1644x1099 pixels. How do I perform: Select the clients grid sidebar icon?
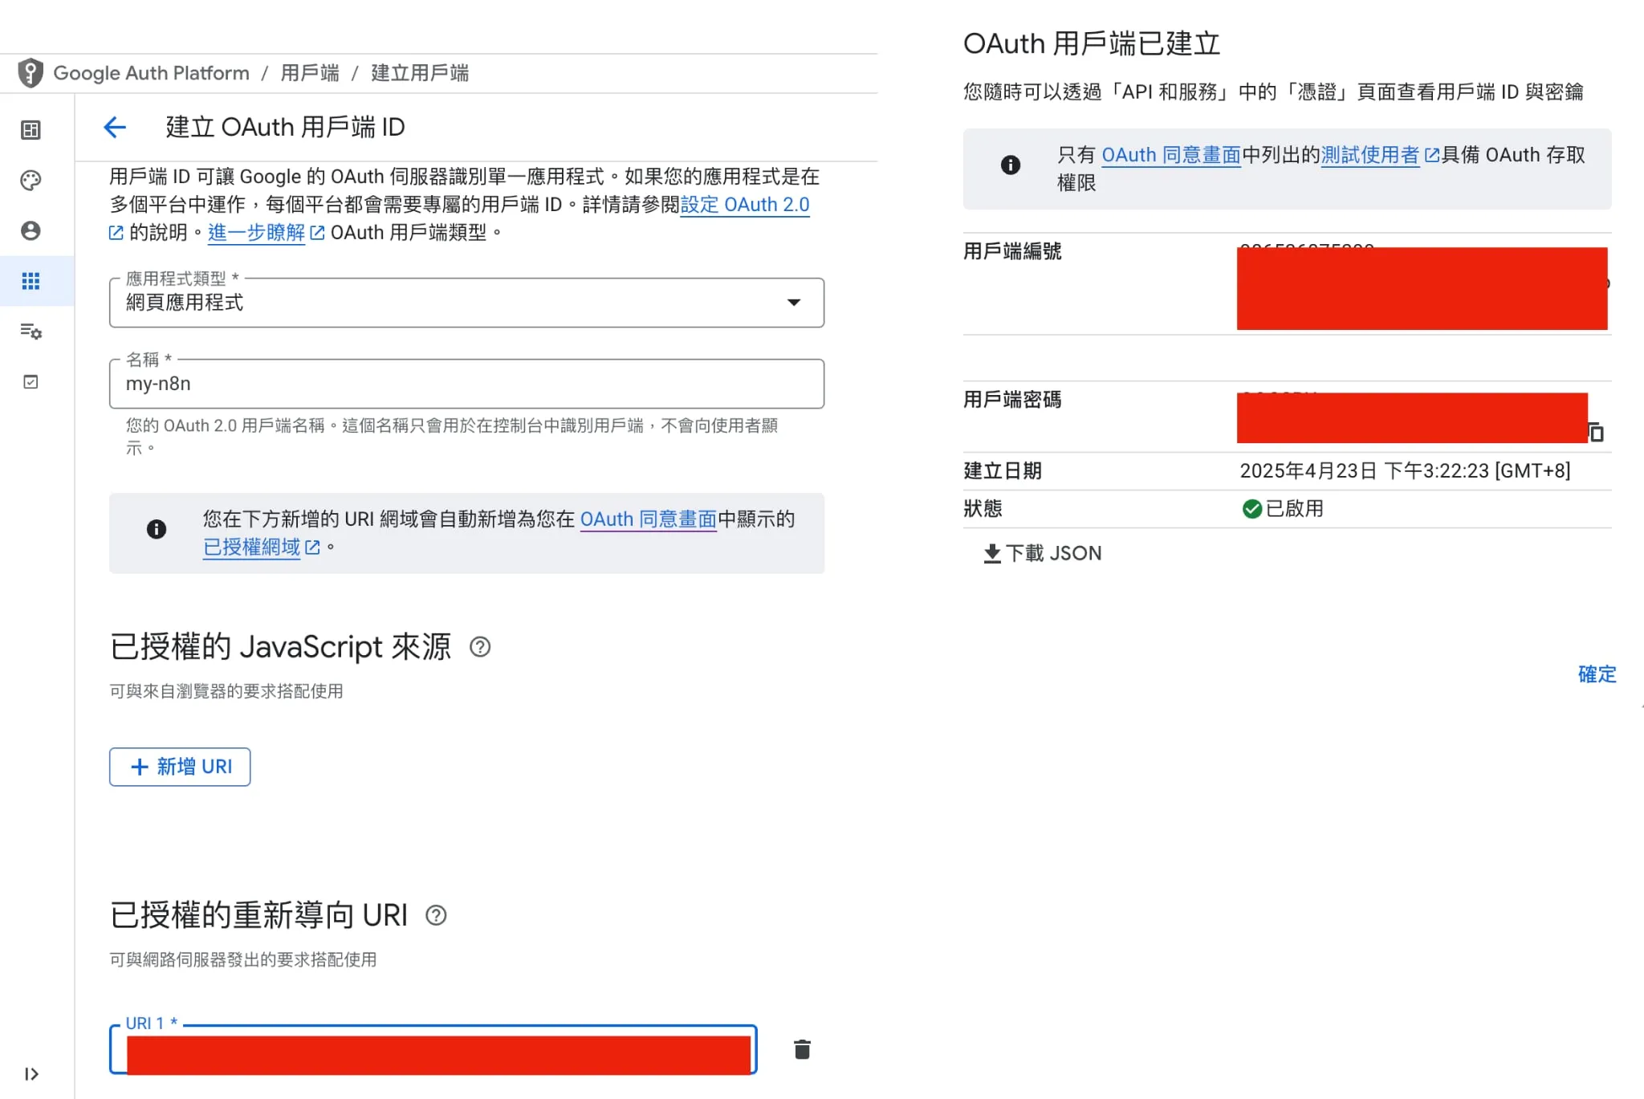pyautogui.click(x=31, y=281)
